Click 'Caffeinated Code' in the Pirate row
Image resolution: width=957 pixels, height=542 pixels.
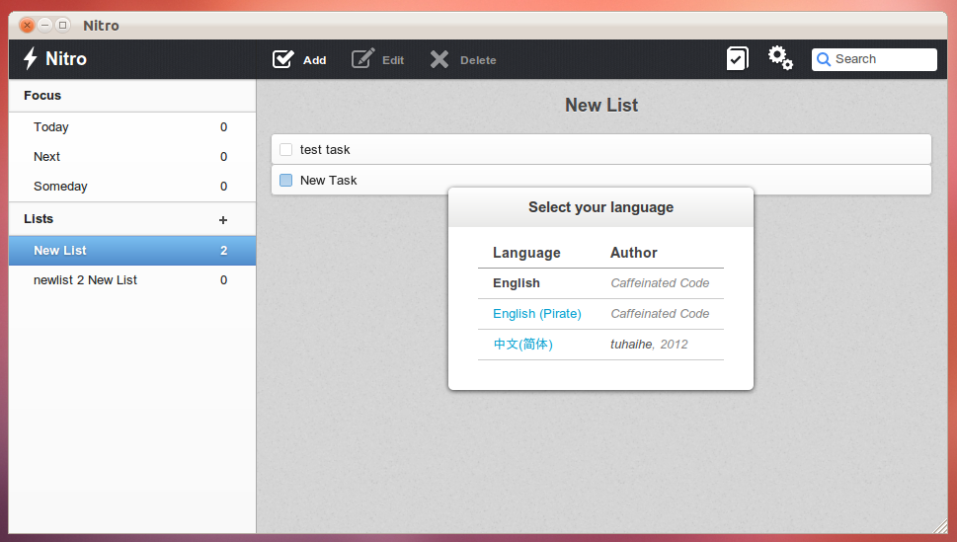660,314
